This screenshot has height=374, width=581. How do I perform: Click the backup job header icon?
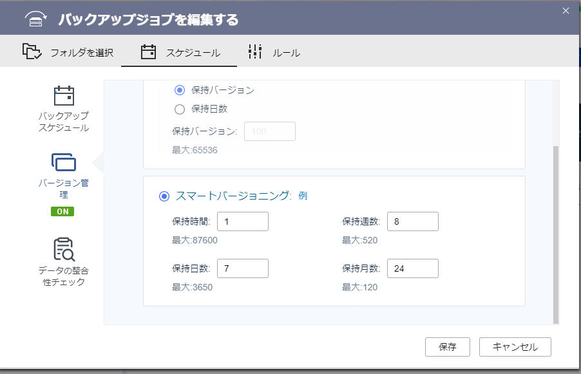click(35, 19)
